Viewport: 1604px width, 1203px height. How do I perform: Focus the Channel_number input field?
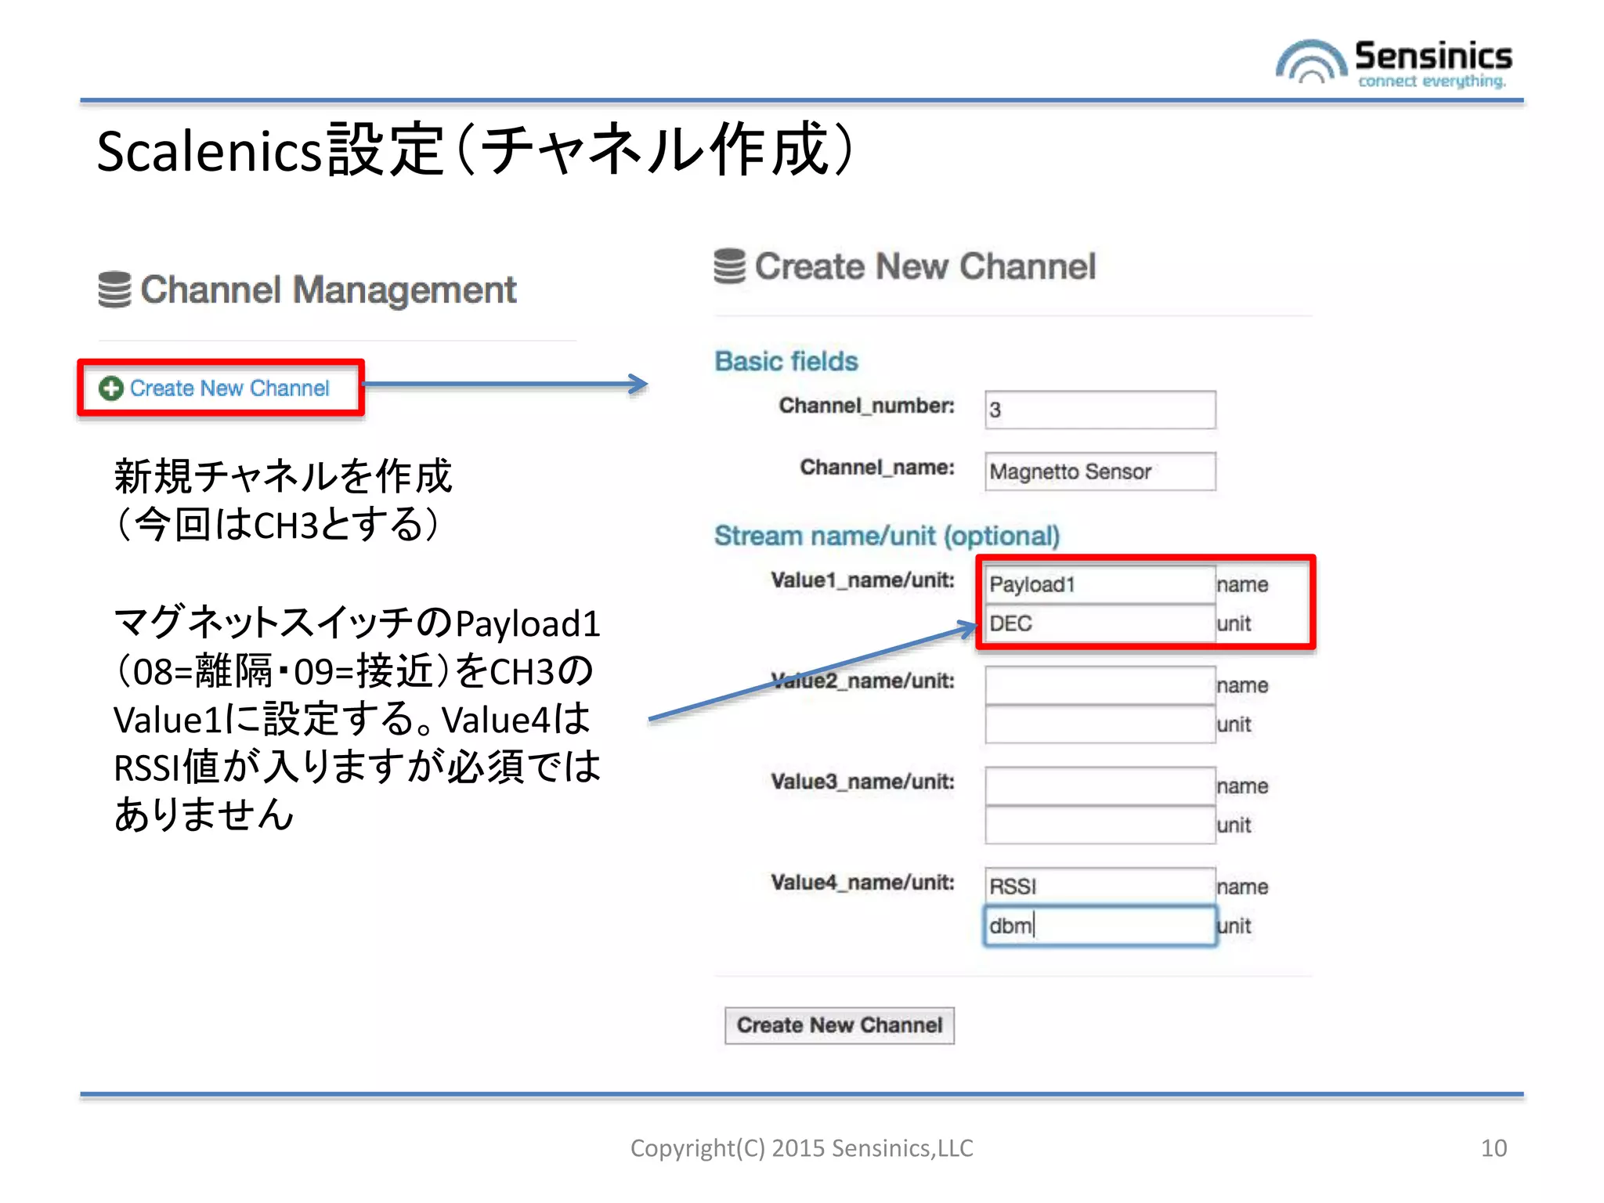click(1100, 410)
